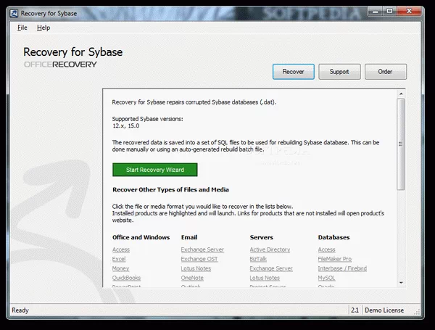This screenshot has width=435, height=330.
Task: Click the vertical scrollbar thumb
Action: 401,144
